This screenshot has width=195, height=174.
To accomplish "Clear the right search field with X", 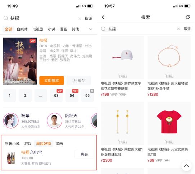I will point(178,29).
